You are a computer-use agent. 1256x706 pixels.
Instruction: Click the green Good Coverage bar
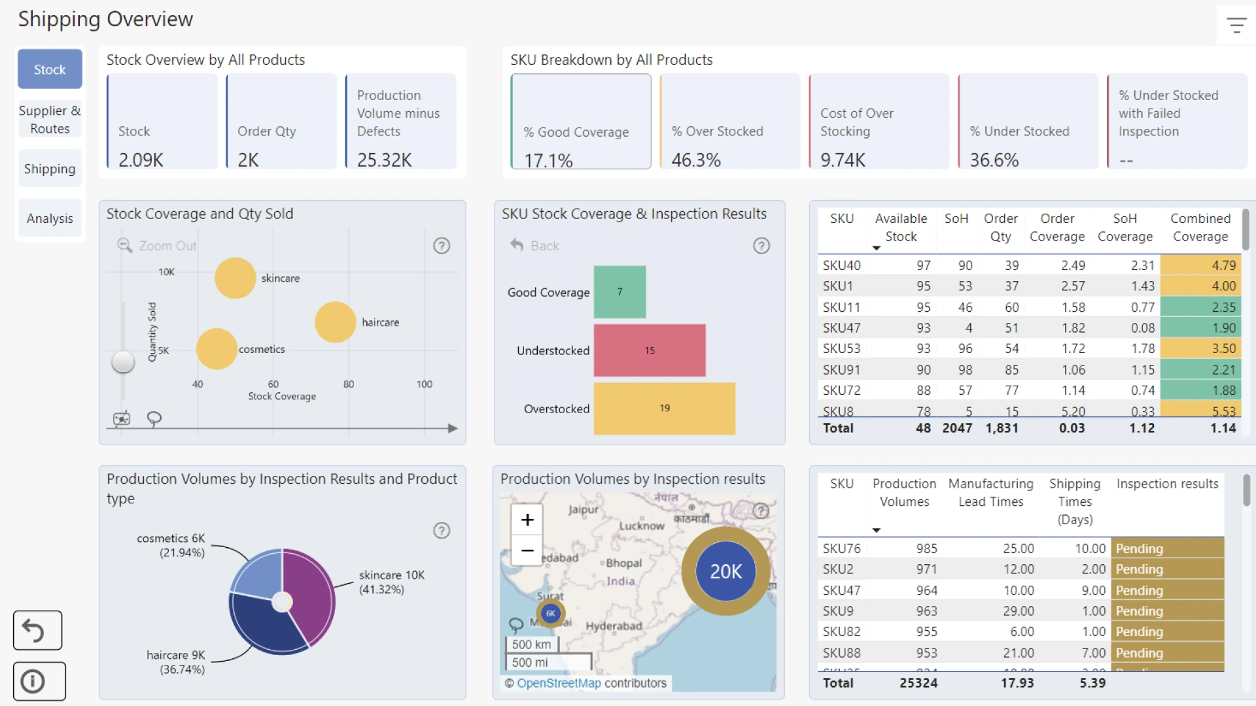pos(620,292)
